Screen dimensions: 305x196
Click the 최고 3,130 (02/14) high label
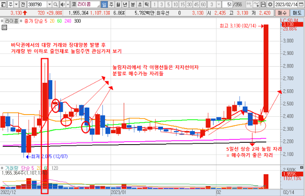(x=238, y=26)
